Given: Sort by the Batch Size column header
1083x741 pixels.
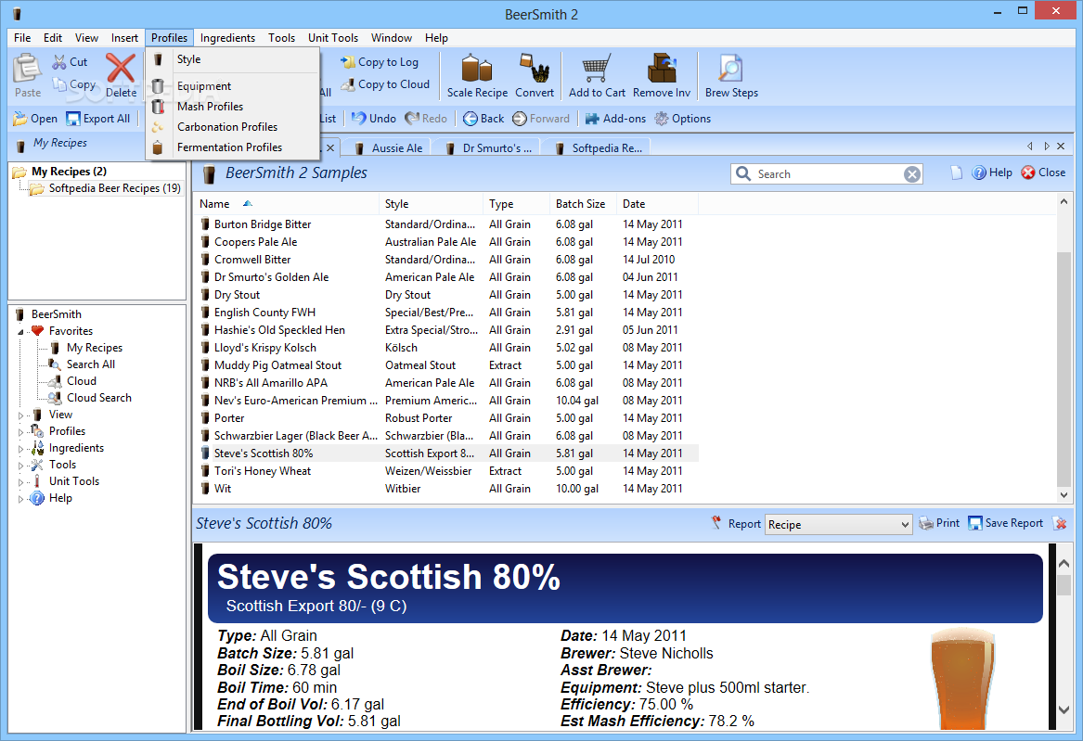Looking at the screenshot, I should 582,203.
